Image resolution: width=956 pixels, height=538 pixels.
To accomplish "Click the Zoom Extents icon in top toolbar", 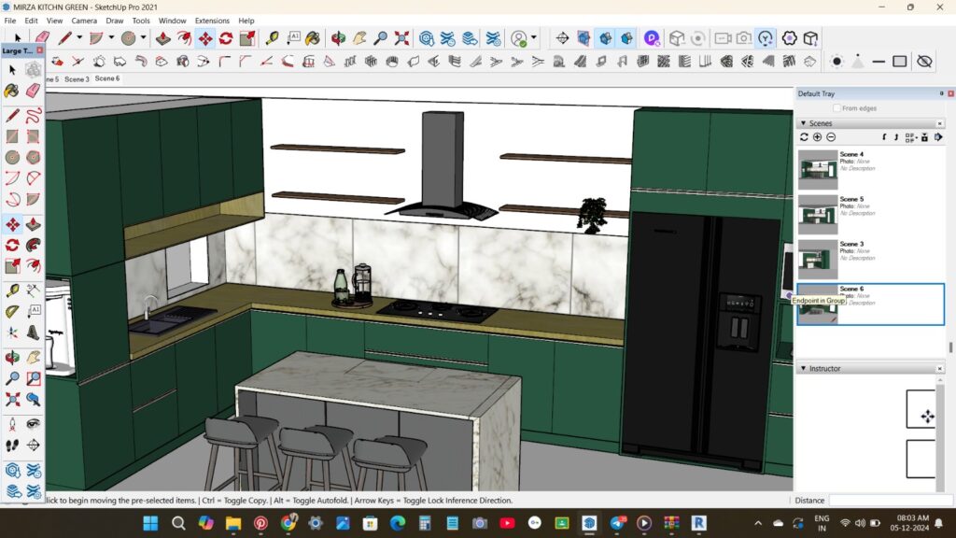I will [401, 37].
